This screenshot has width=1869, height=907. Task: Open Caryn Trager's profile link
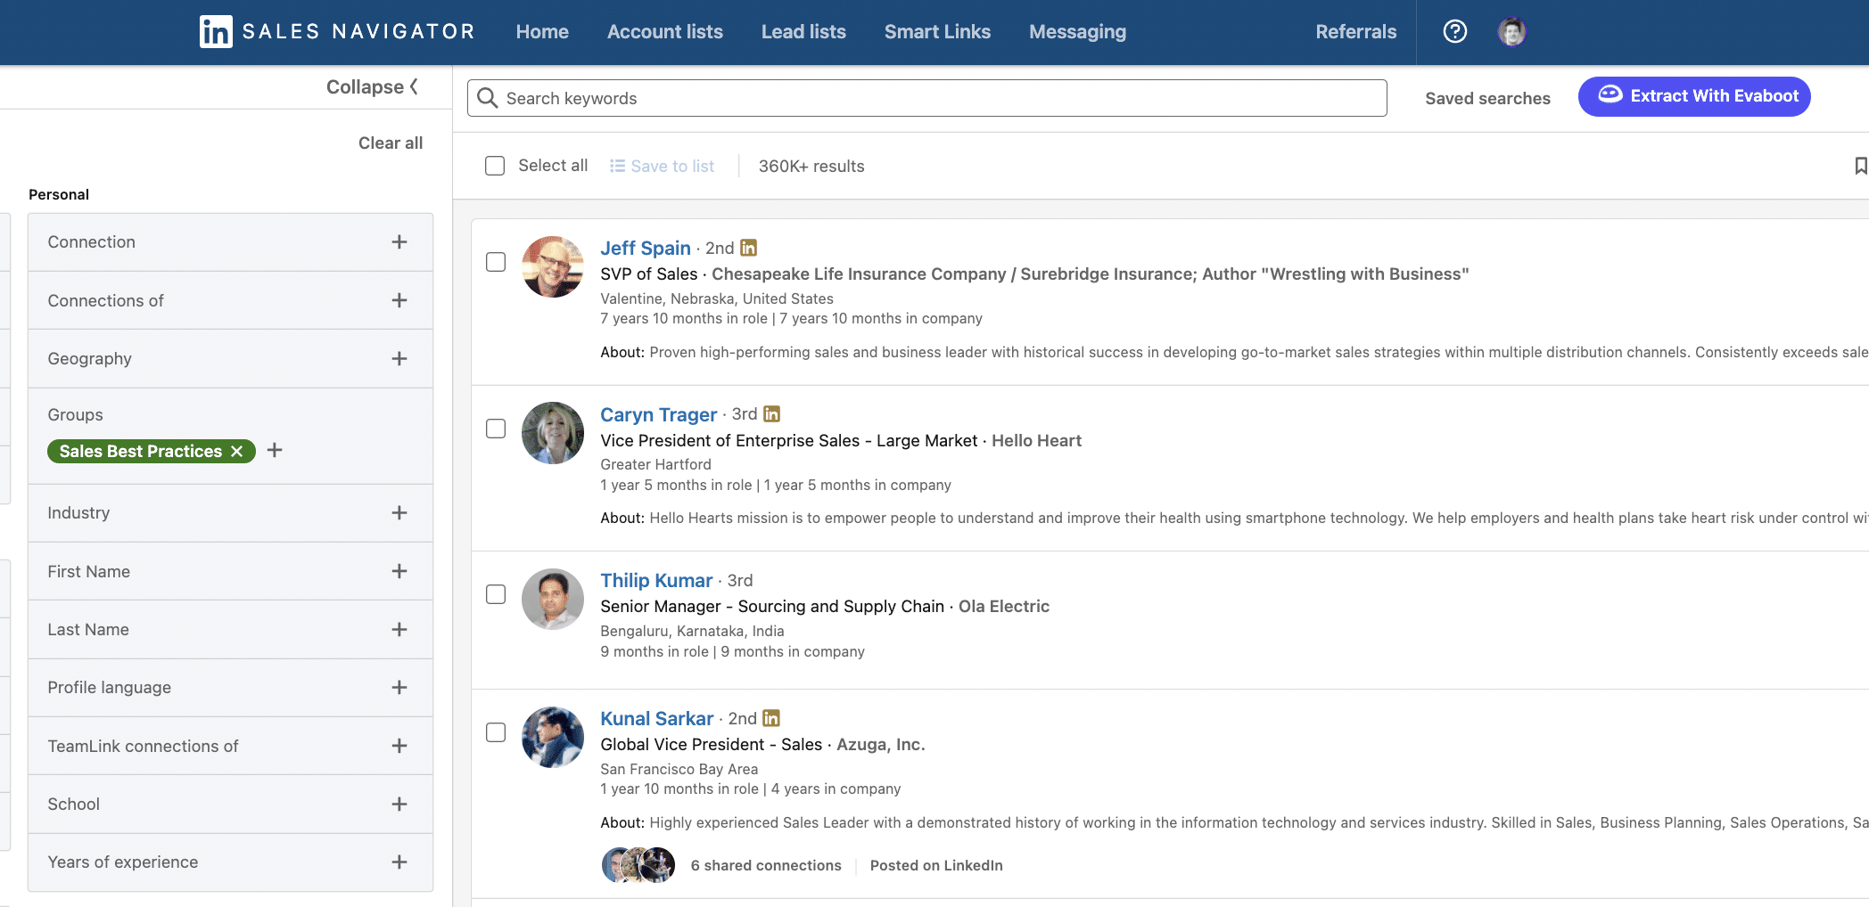(x=658, y=415)
